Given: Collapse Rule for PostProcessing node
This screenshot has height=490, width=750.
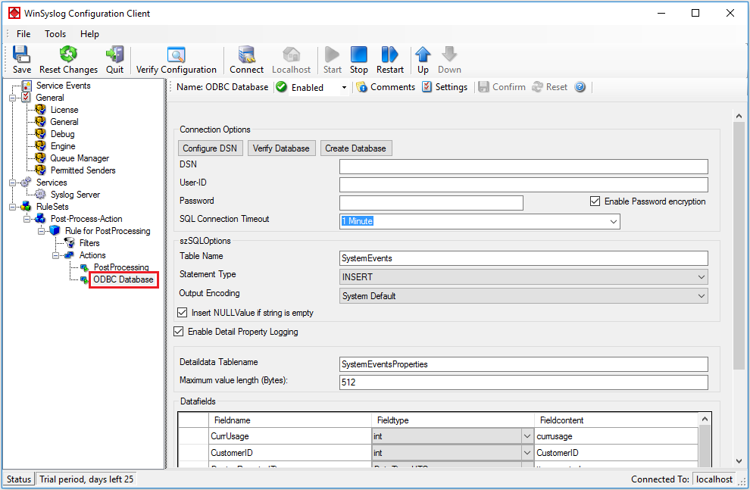Looking at the screenshot, I should click(x=41, y=231).
